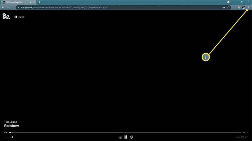Click the remaining time -41:12
The height and width of the screenshot is (141, 252).
(x=245, y=133)
